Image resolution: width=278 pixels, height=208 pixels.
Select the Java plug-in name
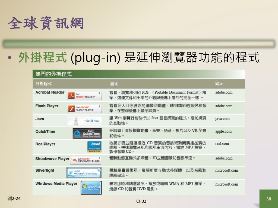point(40,119)
